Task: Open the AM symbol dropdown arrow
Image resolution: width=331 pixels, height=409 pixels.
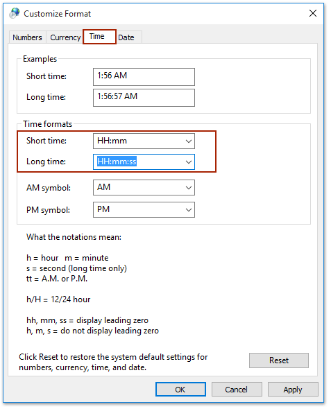Action: coord(189,188)
